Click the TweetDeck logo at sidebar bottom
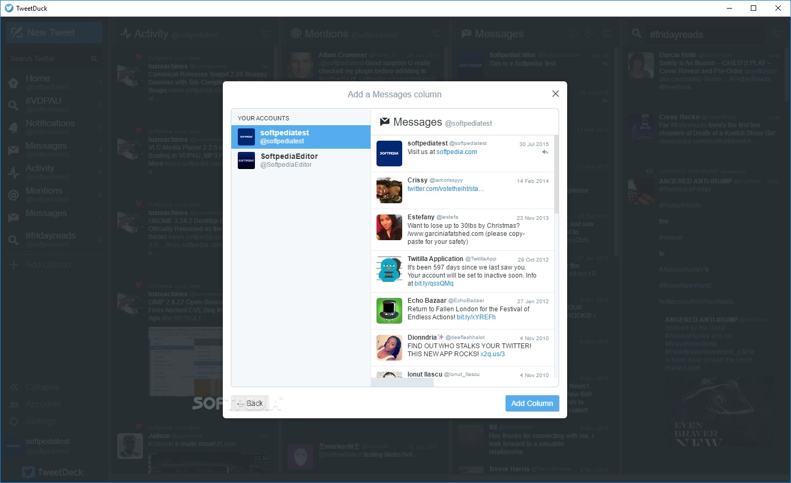This screenshot has height=483, width=791. tap(52, 472)
